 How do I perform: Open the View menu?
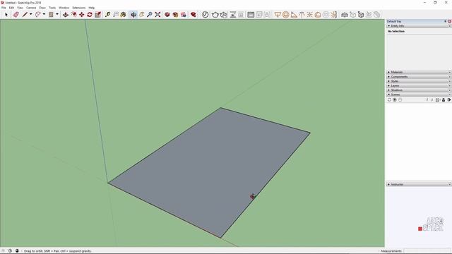click(20, 8)
